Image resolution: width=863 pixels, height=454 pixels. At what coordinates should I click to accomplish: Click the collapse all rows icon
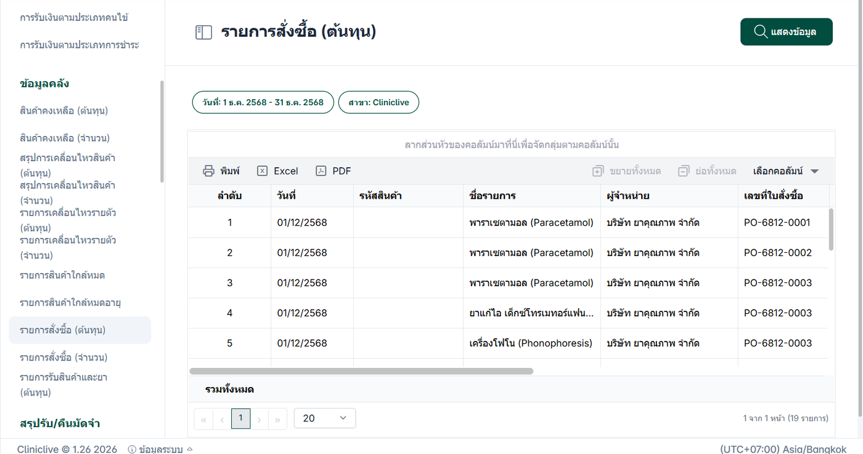683,171
